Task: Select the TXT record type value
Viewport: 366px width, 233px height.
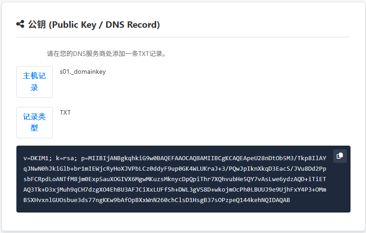Action: pos(65,112)
